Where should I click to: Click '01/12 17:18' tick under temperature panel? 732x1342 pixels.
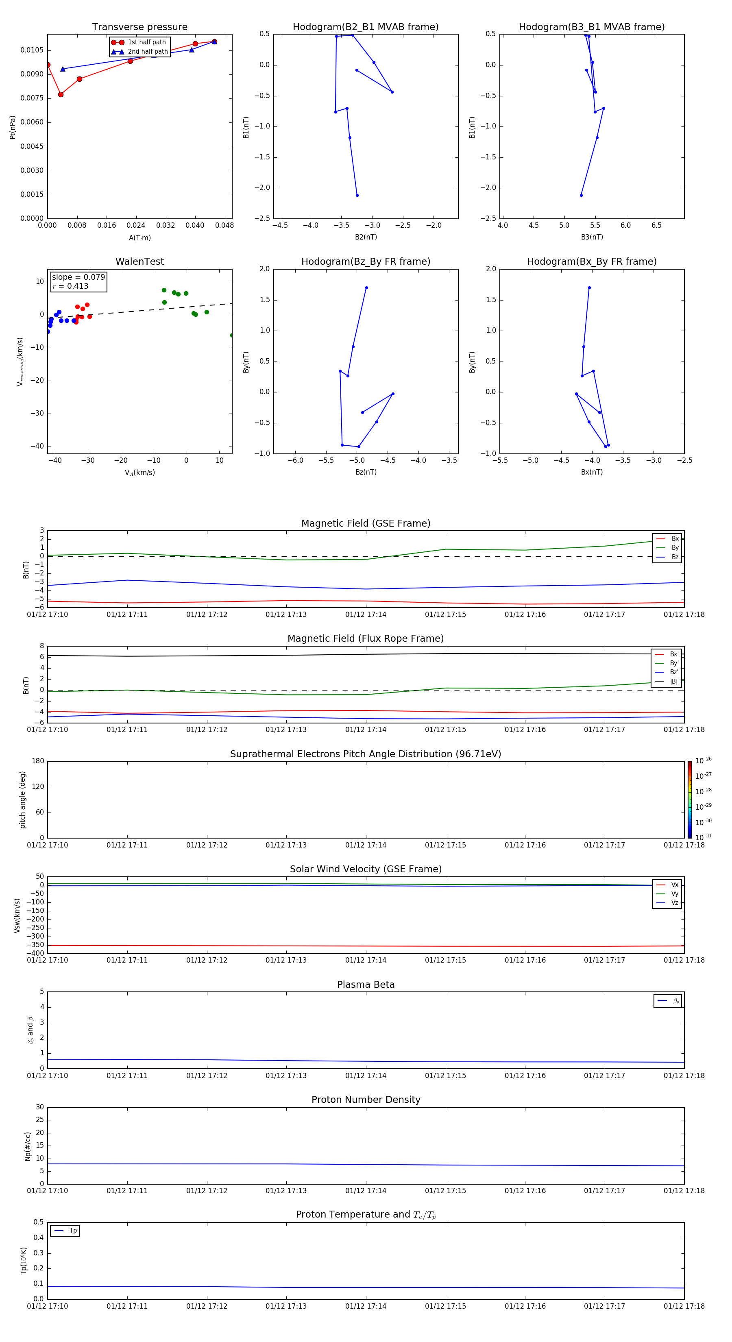tap(684, 1307)
